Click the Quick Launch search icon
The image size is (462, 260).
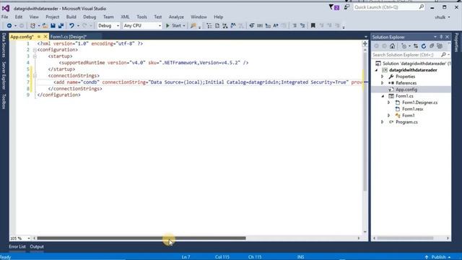[422, 6]
